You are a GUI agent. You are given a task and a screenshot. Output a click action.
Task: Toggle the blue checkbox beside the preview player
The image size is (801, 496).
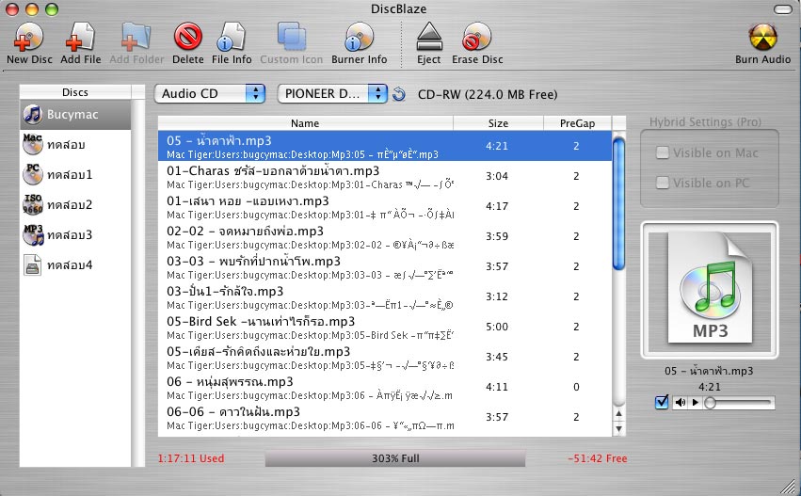tap(662, 402)
